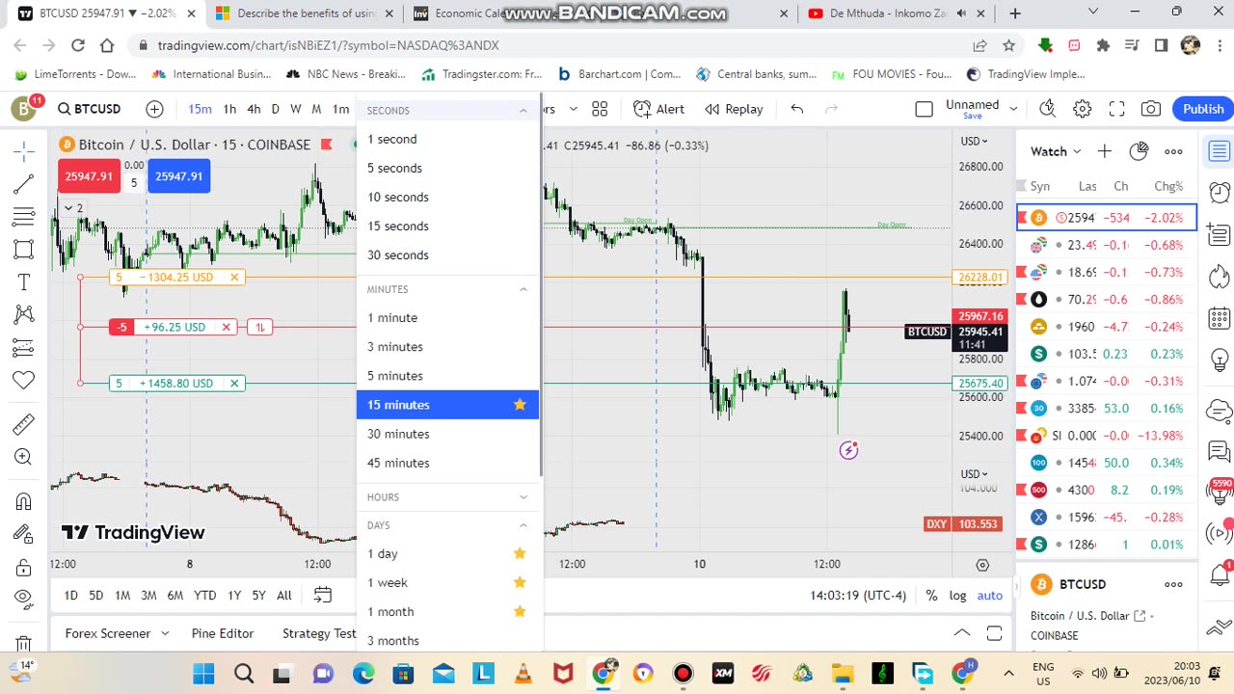The width and height of the screenshot is (1234, 694).
Task: Switch to the 1h timeframe
Action: pos(229,109)
